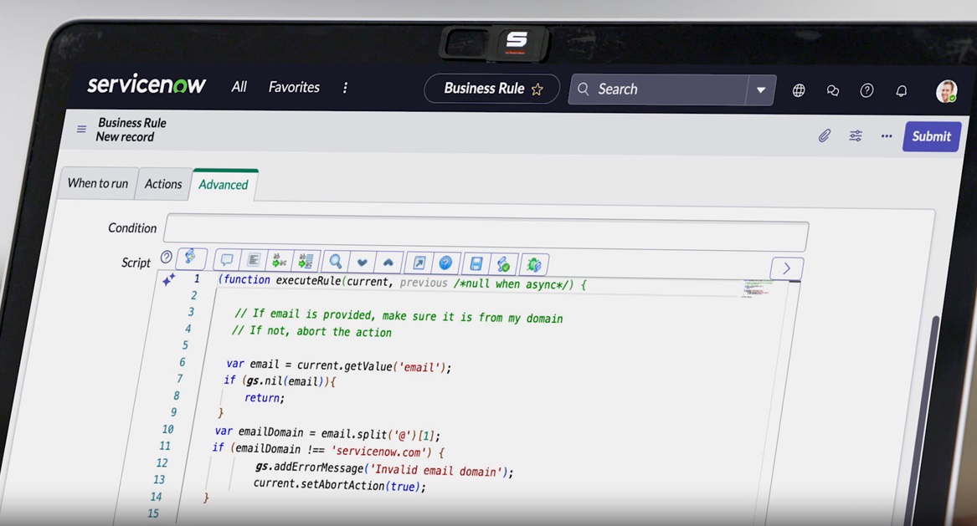Open the notifications bell icon
Screen dimensions: 977x526
pos(901,91)
